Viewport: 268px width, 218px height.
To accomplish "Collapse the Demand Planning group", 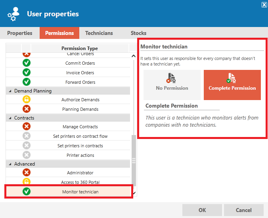I will pos(10,91).
